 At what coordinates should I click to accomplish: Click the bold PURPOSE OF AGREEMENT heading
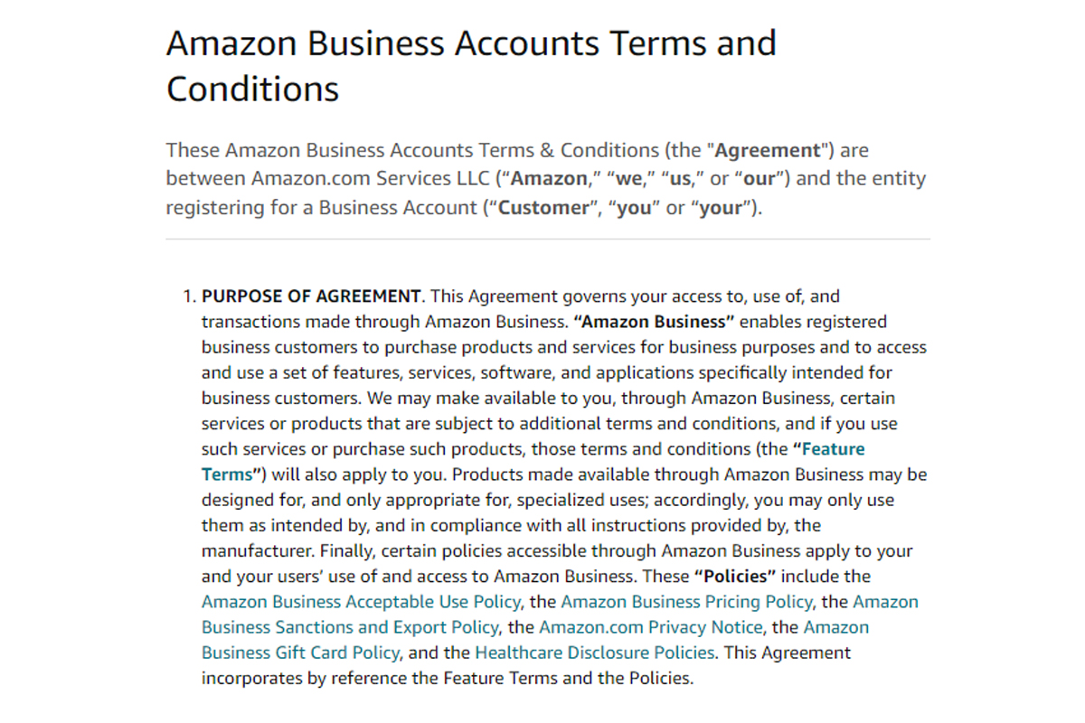[x=311, y=296]
